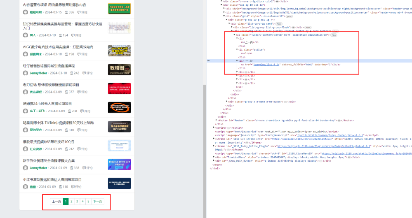Viewport: 412px width, 218px height.
Task: Open the ey_footer.js script src link
Action: [x=330, y=135]
